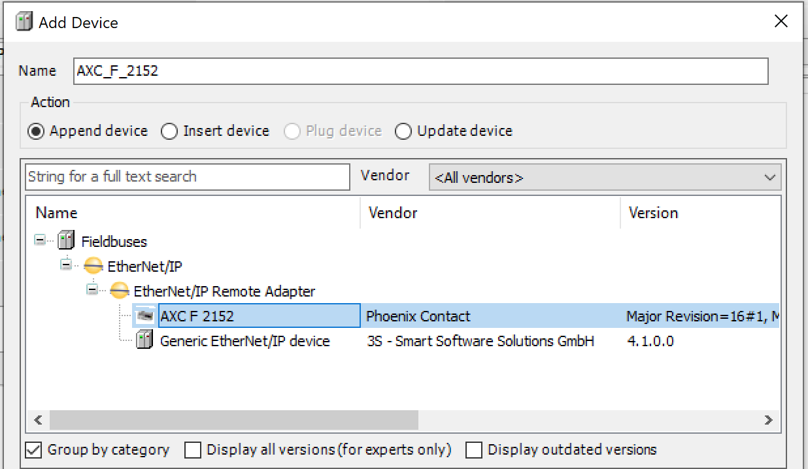Collapse the EtherNet/IP tree node
808x469 pixels.
click(x=67, y=265)
